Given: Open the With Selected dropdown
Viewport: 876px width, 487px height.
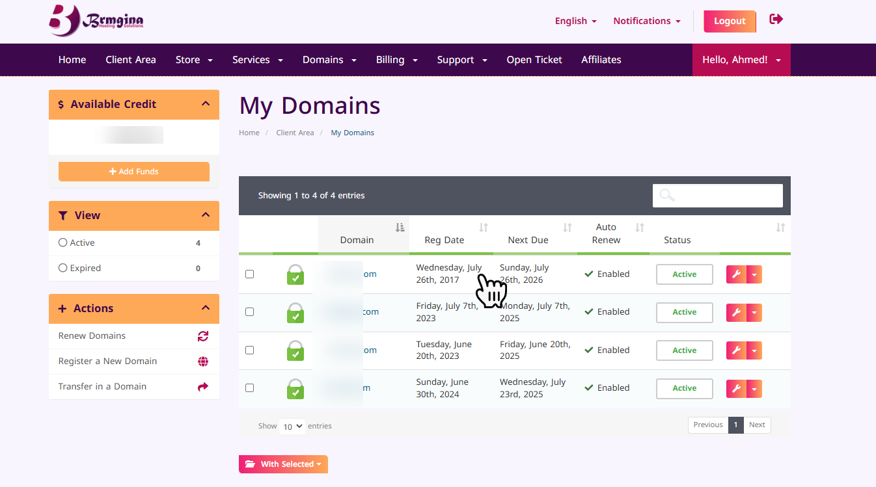Looking at the screenshot, I should click(x=283, y=464).
